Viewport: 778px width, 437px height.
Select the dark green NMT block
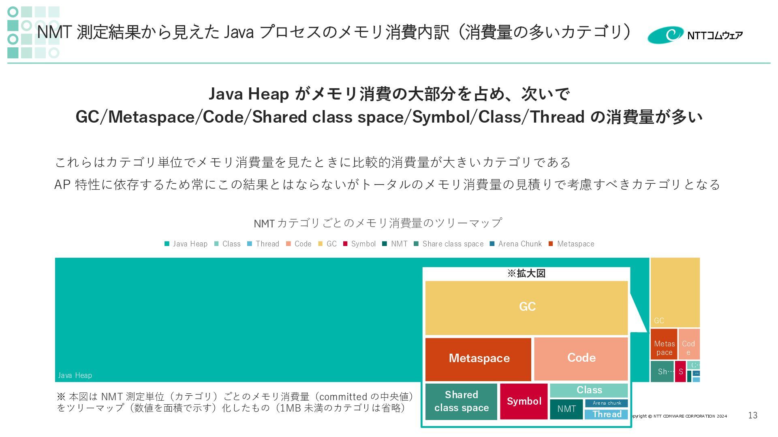point(566,409)
